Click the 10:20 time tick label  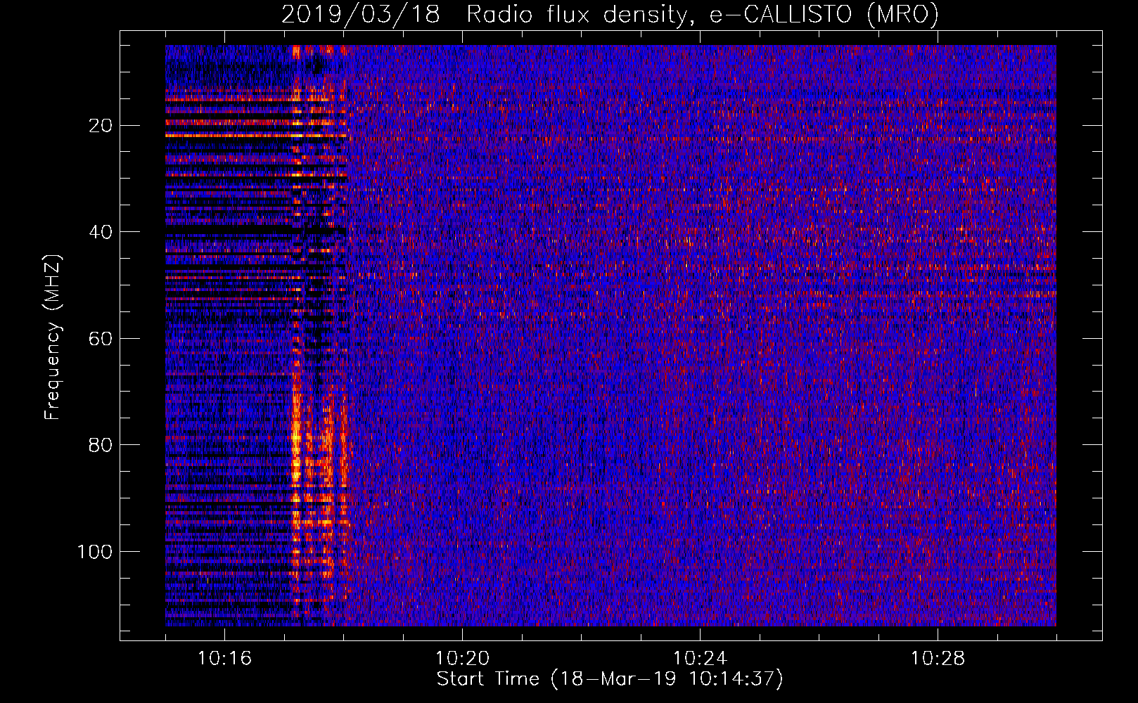(462, 659)
